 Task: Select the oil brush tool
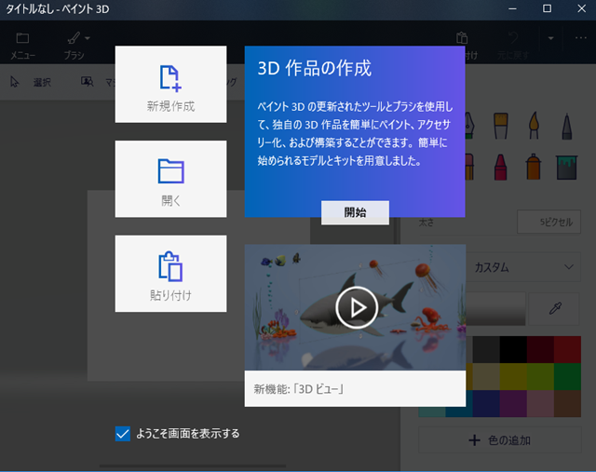501,126
